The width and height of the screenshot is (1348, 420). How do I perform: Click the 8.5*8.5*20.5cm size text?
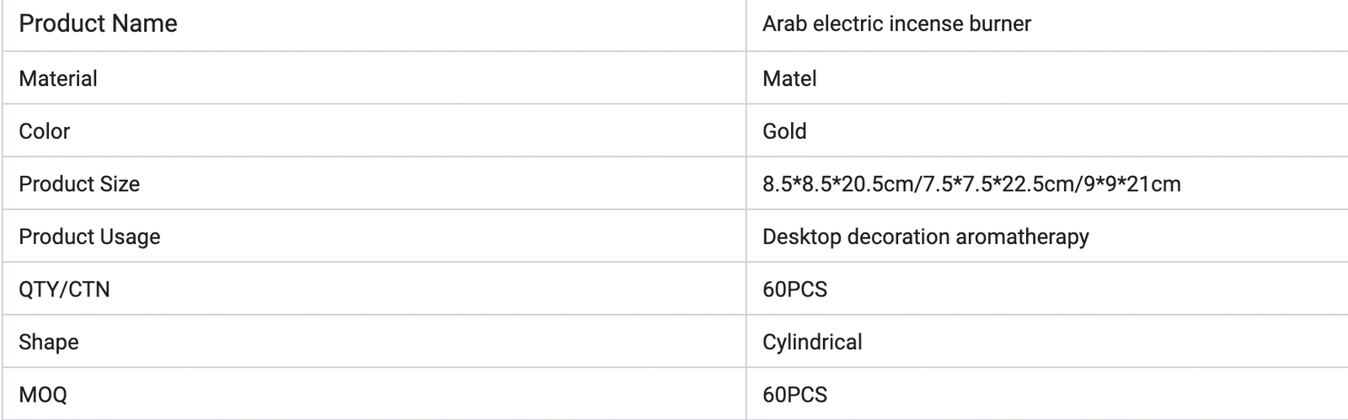coord(837,183)
